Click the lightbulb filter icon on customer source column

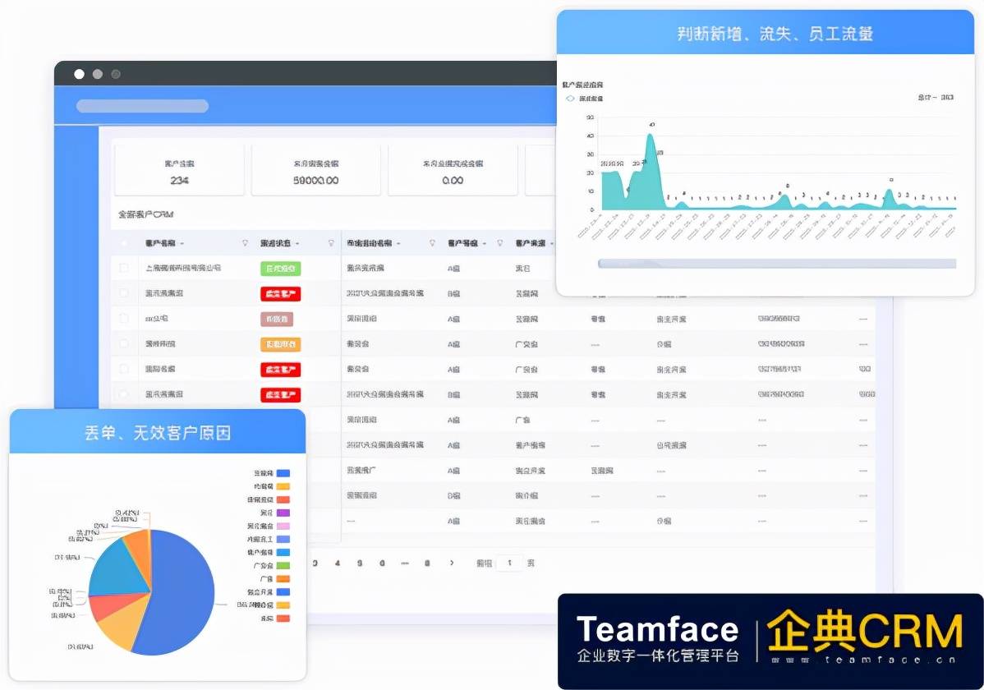point(567,242)
